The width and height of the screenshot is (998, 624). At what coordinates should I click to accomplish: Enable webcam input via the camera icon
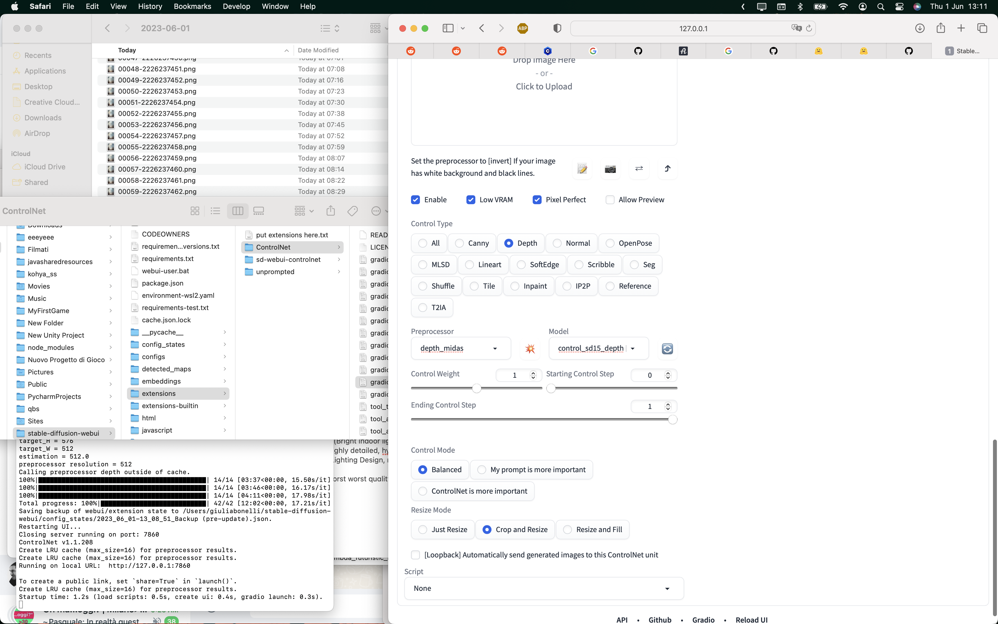tap(610, 169)
